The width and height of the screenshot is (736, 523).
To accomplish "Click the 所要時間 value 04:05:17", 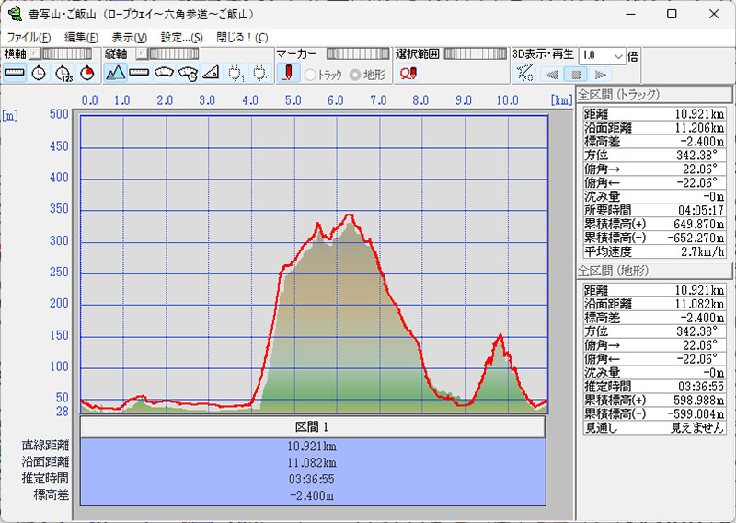I will pos(701,210).
